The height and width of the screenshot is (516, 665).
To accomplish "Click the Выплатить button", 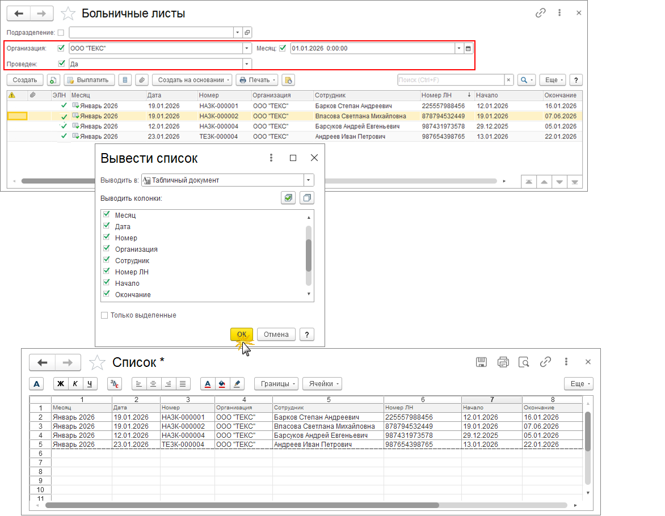I will click(89, 80).
